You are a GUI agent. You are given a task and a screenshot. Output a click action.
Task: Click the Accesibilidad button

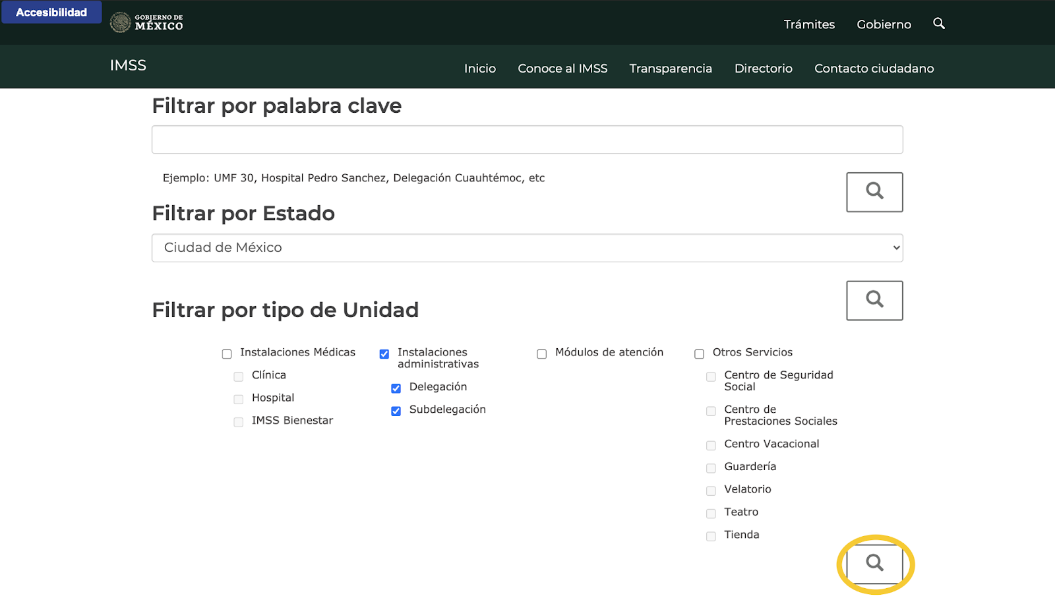[x=51, y=13]
